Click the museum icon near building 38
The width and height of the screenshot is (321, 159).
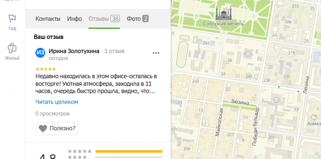(248, 54)
